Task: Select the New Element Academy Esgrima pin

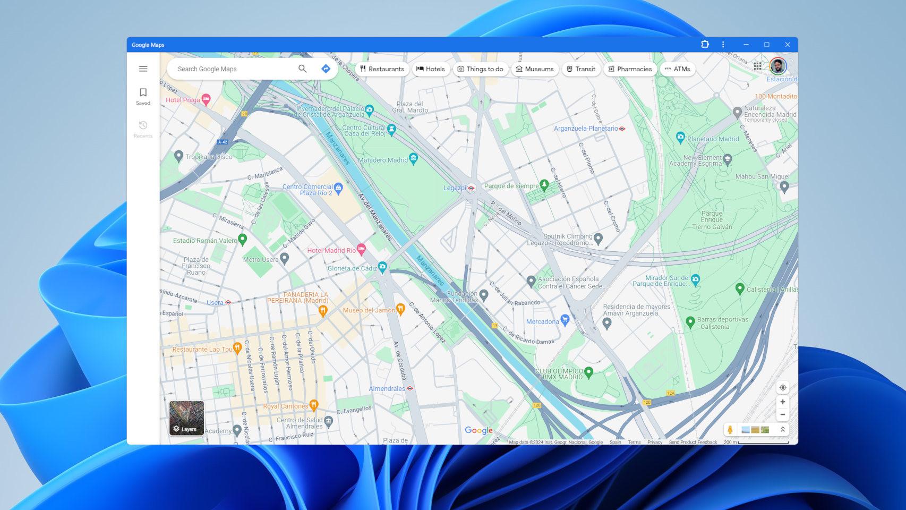Action: pyautogui.click(x=728, y=159)
